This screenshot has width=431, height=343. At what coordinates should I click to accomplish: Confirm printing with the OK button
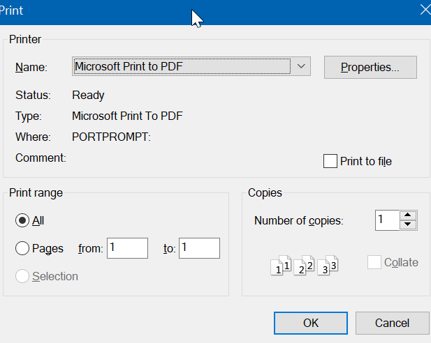[x=311, y=323]
